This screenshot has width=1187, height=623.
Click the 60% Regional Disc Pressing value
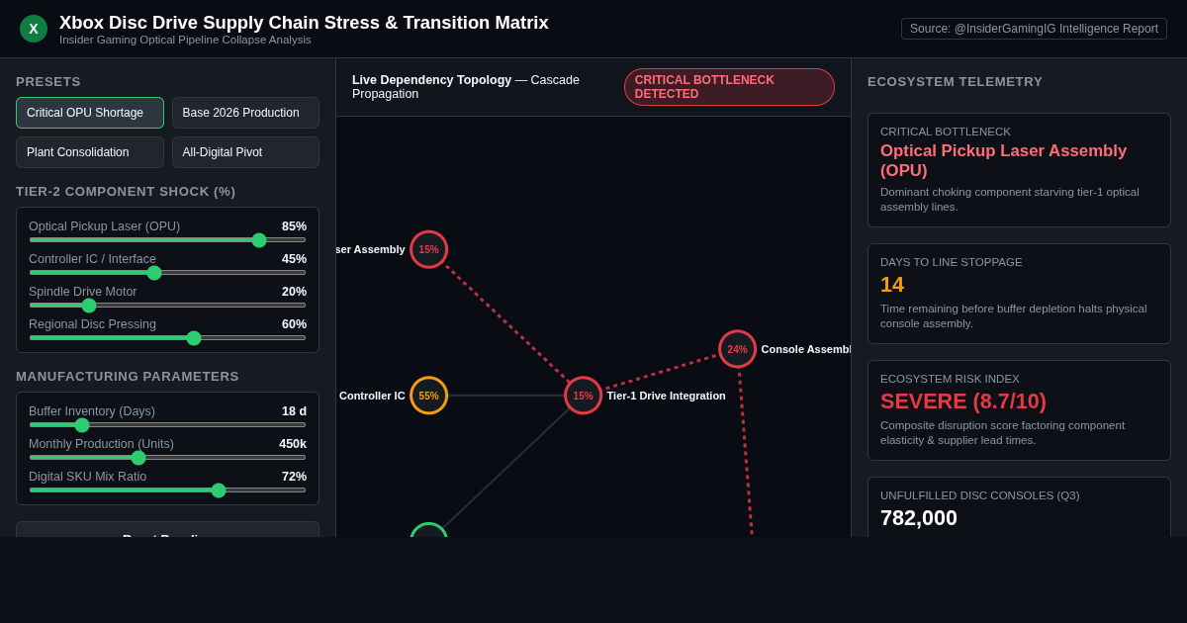pos(294,323)
